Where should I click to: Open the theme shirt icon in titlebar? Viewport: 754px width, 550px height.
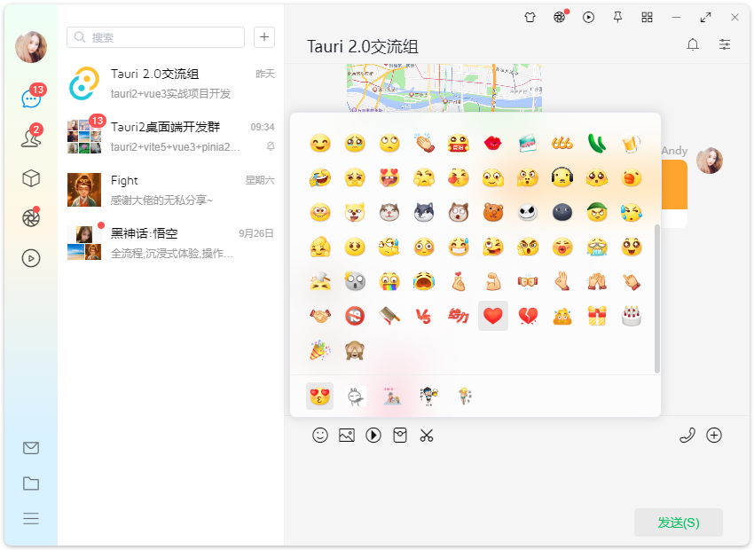tap(530, 17)
